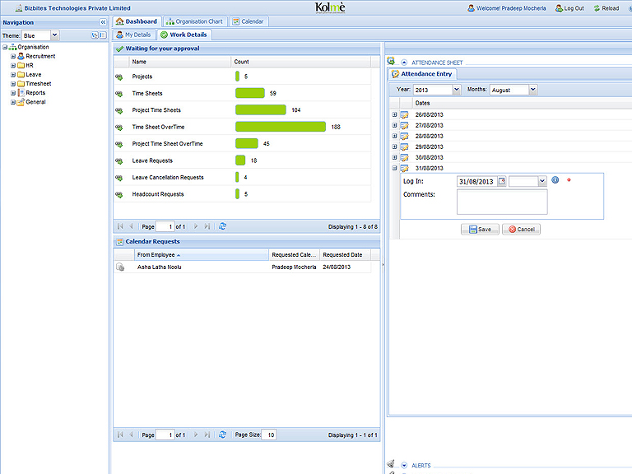632x474 pixels.
Task: Expand the ALERTS section at the bottom
Action: 403,466
